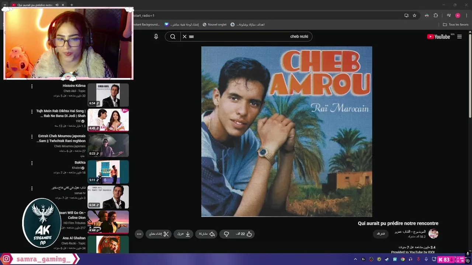Click the Cheb Amrou album art image
The image size is (472, 265).
point(287,131)
